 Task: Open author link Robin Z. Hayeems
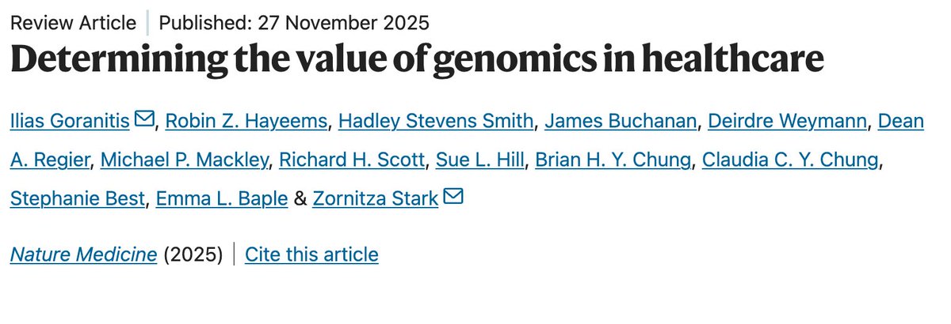tap(246, 122)
